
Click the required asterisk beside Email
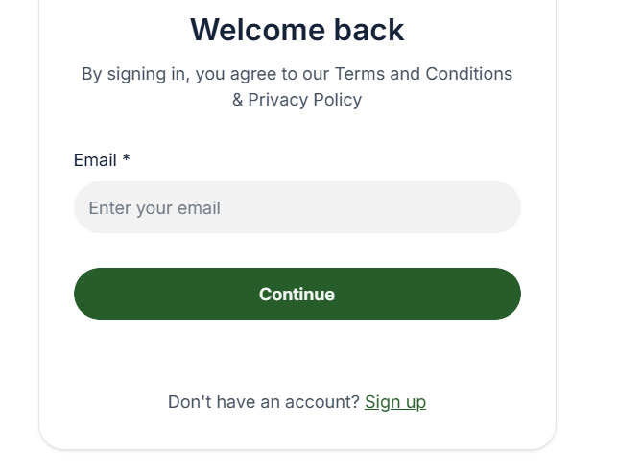126,158
